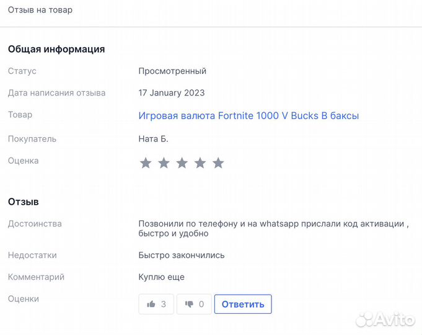Click the Отзыв на товар page title
Image resolution: width=422 pixels, height=335 pixels.
tap(40, 10)
